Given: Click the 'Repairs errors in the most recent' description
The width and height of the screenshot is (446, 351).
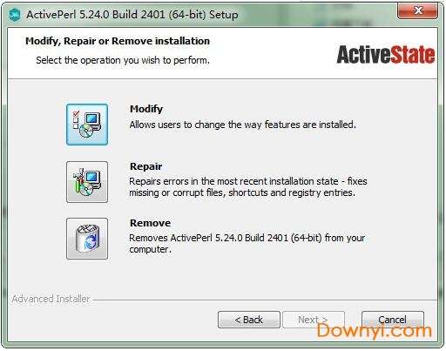Looking at the screenshot, I should click(x=248, y=187).
